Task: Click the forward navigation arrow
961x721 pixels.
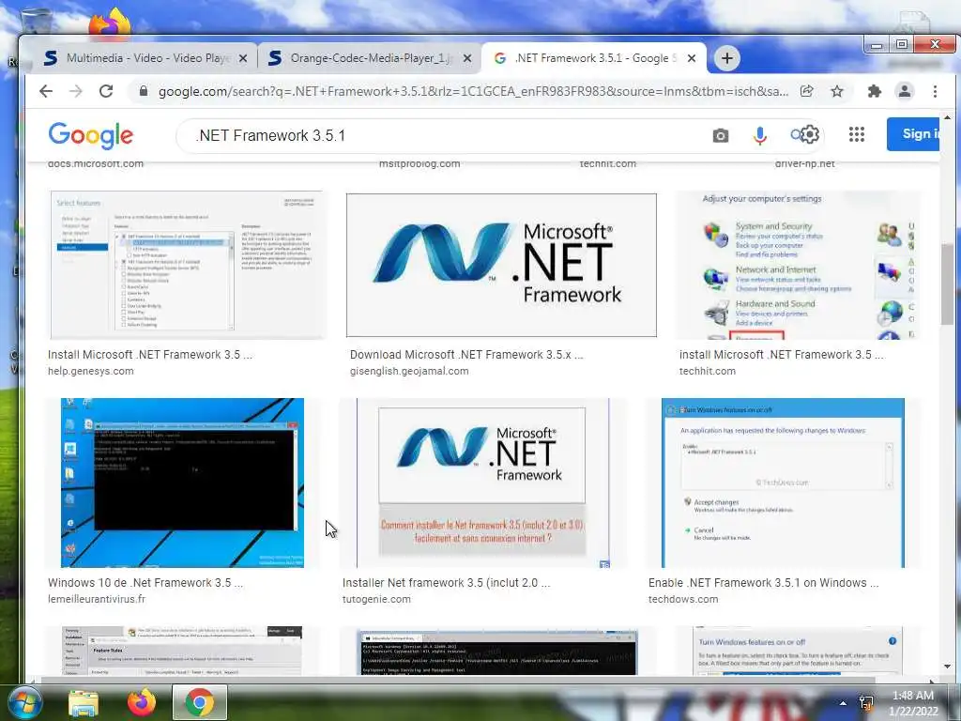Action: [76, 91]
